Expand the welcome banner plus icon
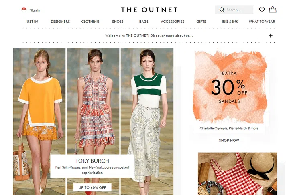The width and height of the screenshot is (289, 195). click(270, 36)
